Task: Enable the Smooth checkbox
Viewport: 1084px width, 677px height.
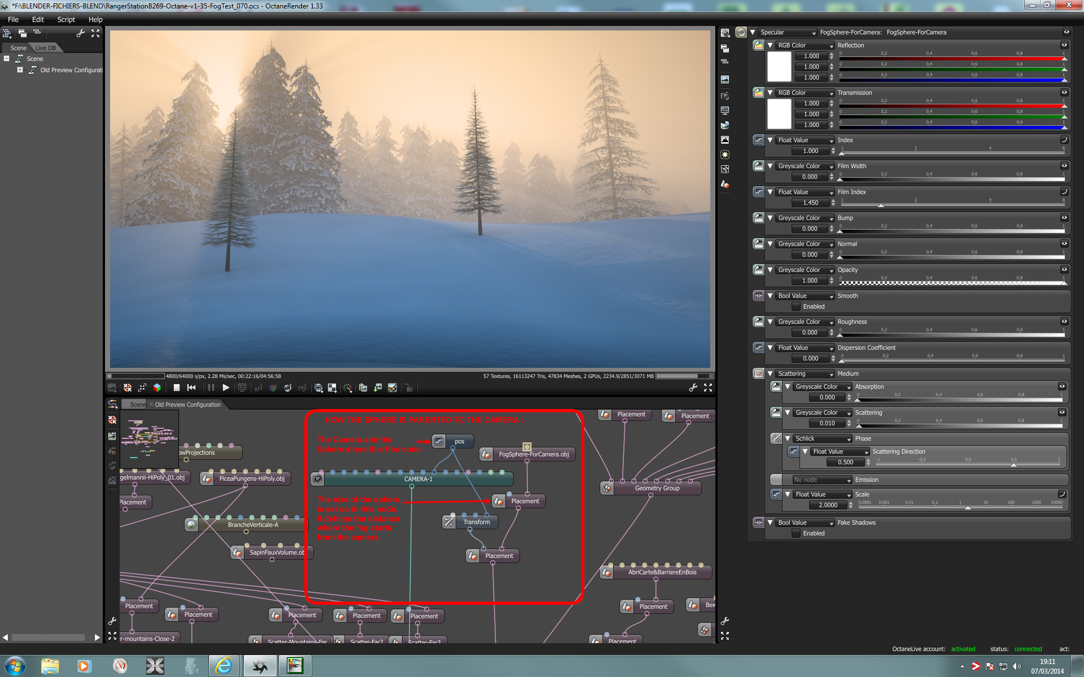Action: [x=796, y=306]
